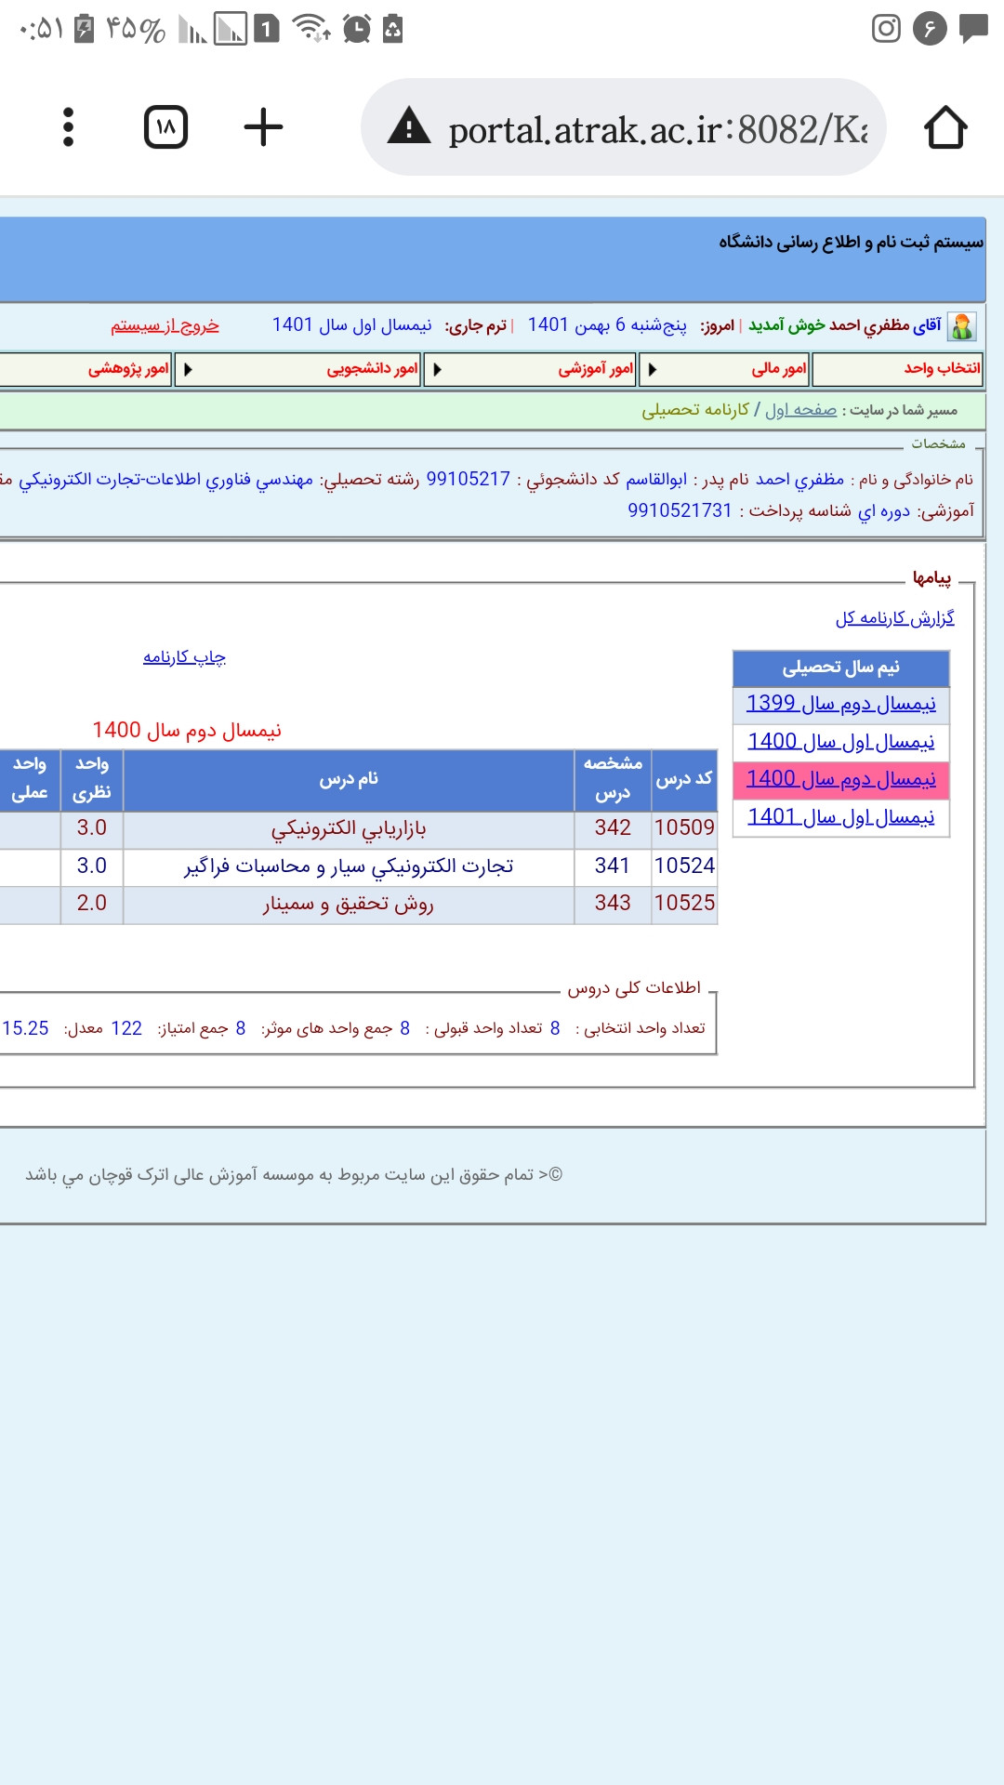Tap the plus icon for new tab
Image resolution: width=1004 pixels, height=1785 pixels.
coord(263,127)
